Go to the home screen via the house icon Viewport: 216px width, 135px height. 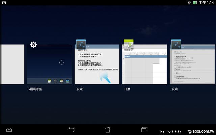click(108, 130)
